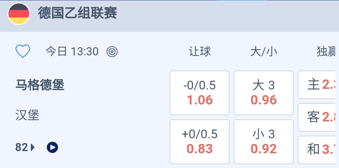The image size is (339, 168).
Task: Play the live stream video icon
Action: (52, 147)
